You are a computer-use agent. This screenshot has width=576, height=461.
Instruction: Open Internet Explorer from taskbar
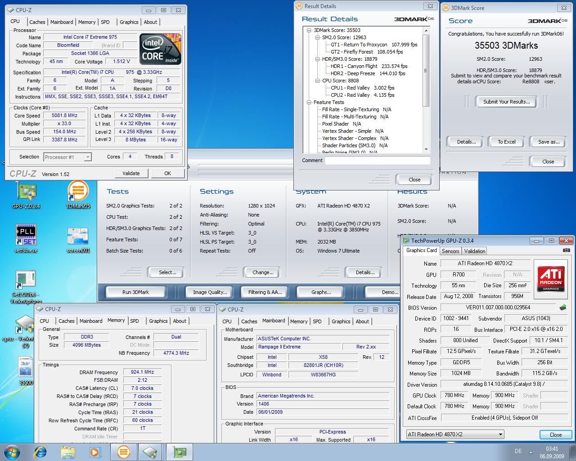pyautogui.click(x=40, y=452)
